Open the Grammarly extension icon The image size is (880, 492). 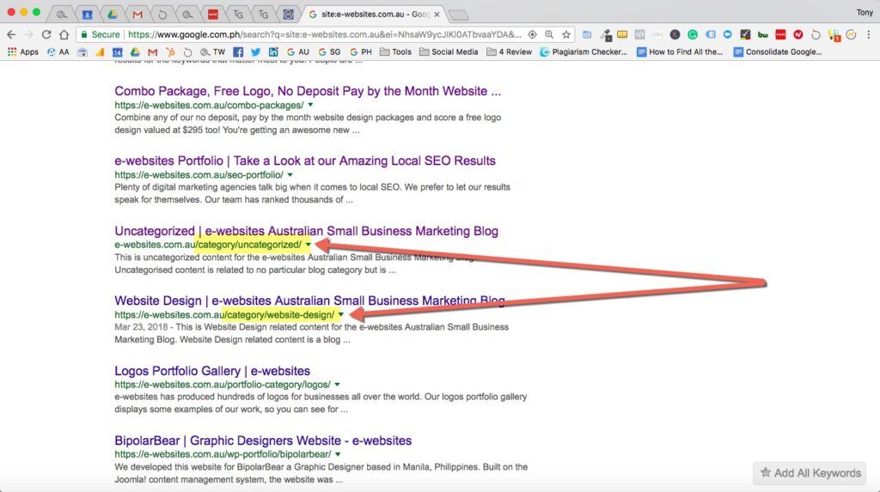click(693, 35)
